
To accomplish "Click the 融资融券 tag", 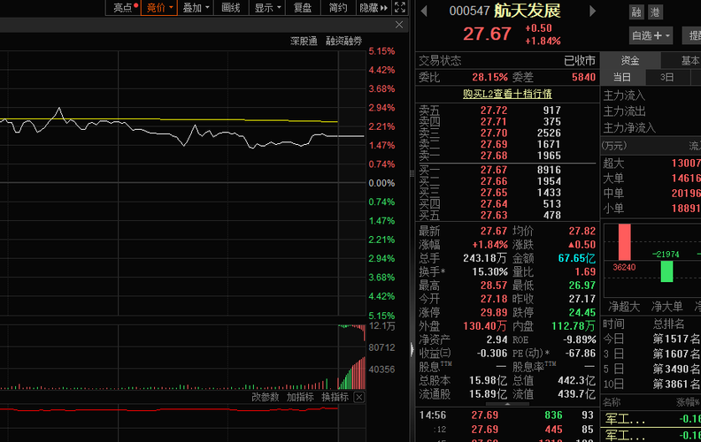I will pos(343,41).
